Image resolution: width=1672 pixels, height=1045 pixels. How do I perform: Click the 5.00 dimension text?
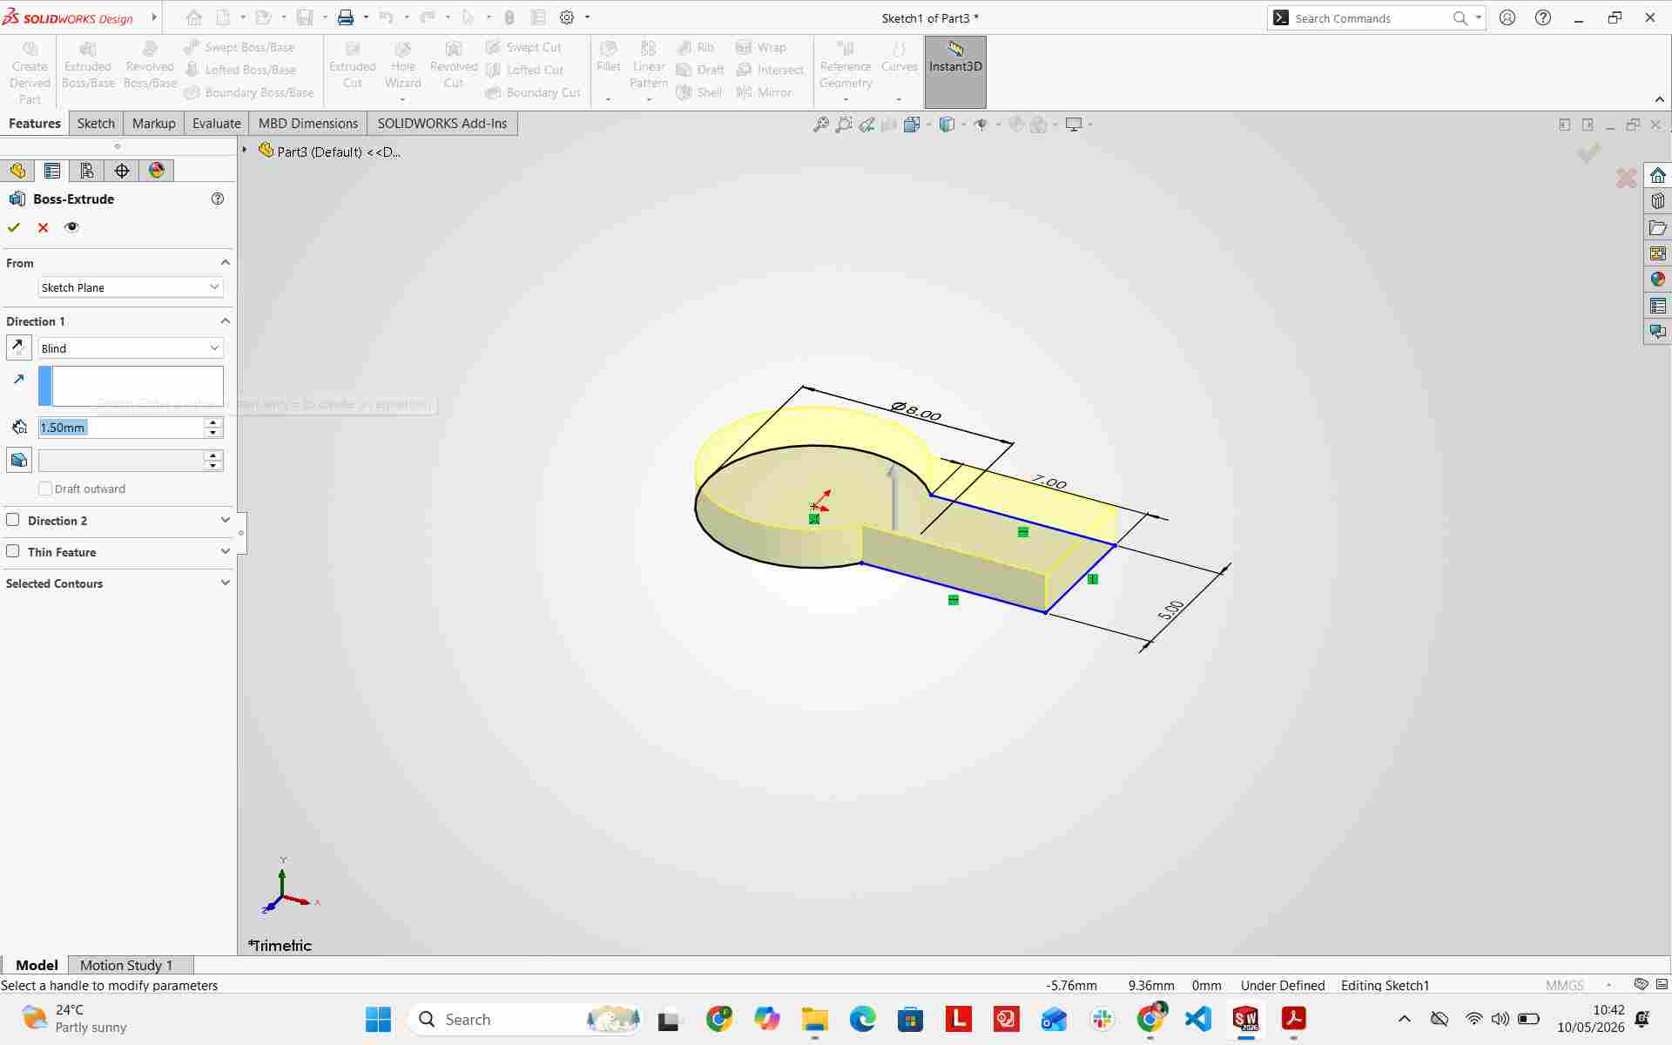[1171, 610]
